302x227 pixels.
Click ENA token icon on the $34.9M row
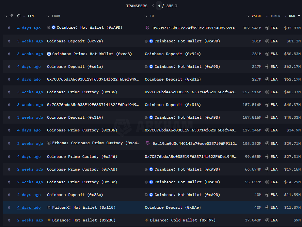[267, 130]
